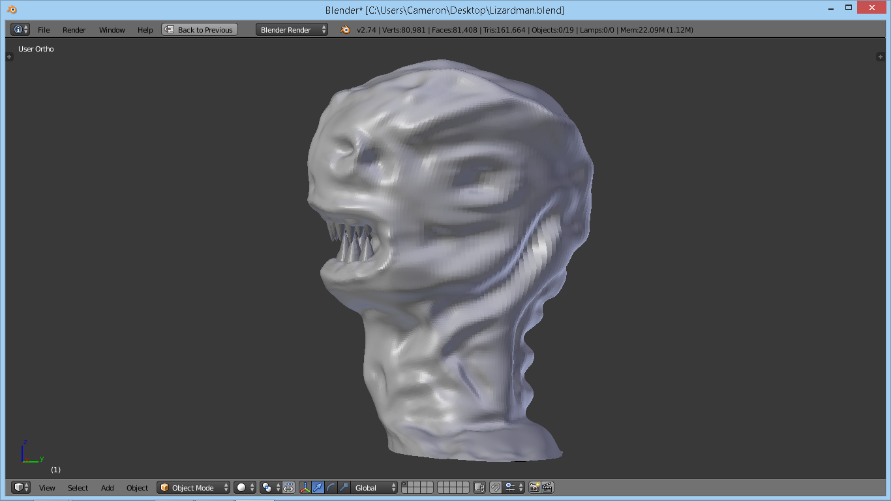Click the OpenGL render animation clapperboard icon
Viewport: 891px width, 501px height.
pyautogui.click(x=547, y=487)
